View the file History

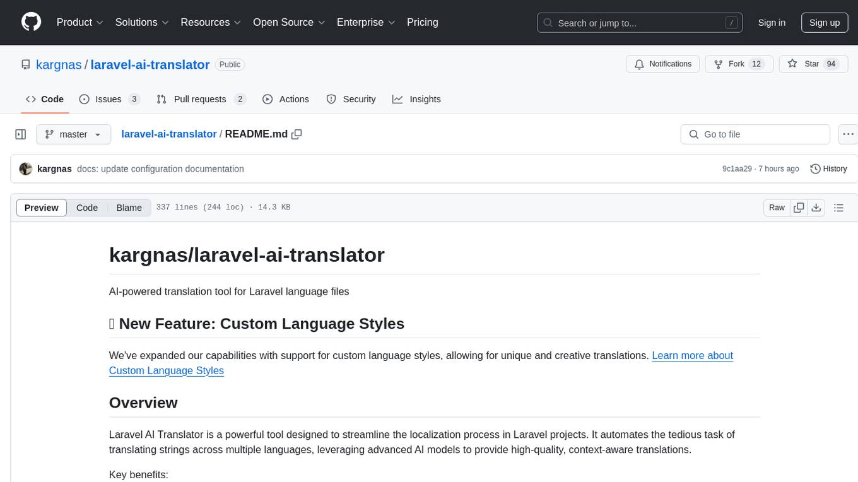pyautogui.click(x=828, y=169)
